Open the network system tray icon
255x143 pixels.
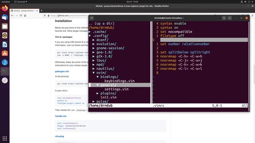pyautogui.click(x=242, y=2)
